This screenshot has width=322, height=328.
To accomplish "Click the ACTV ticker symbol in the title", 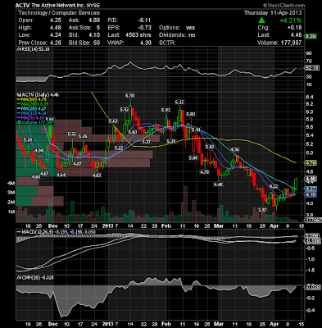I will [23, 6].
